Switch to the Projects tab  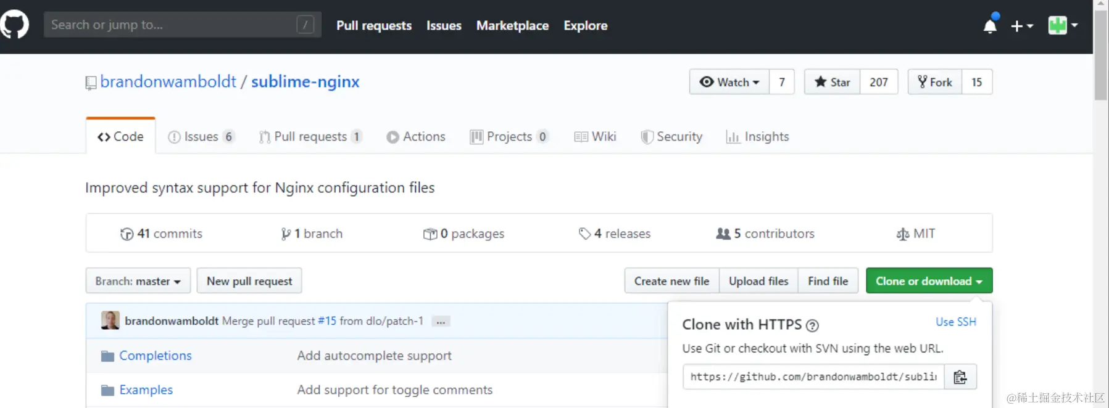tap(509, 137)
